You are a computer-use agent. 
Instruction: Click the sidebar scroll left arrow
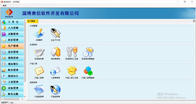[x=2, y=99]
